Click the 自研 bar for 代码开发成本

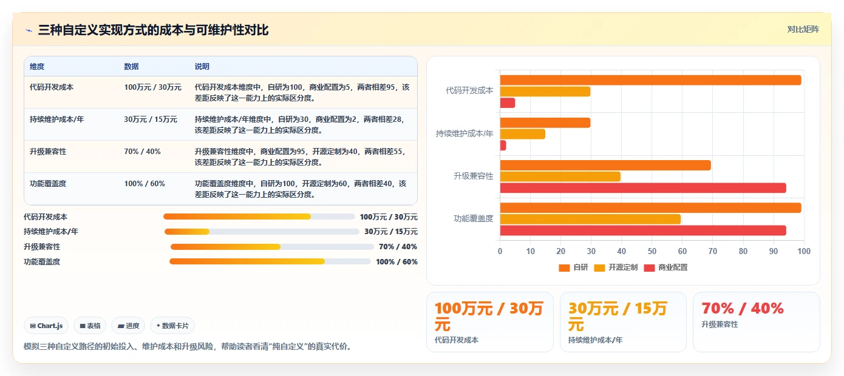pos(650,80)
